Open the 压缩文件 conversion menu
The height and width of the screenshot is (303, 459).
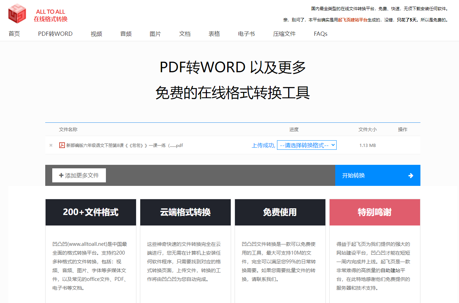coord(284,34)
